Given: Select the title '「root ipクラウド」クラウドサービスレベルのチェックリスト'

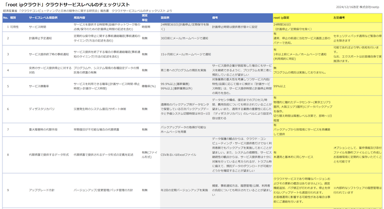Looking at the screenshot, I should (x=67, y=5).
